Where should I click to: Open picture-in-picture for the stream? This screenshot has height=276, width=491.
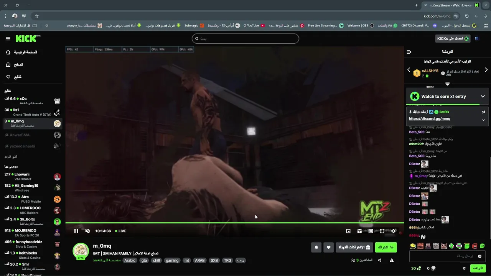[x=348, y=231]
